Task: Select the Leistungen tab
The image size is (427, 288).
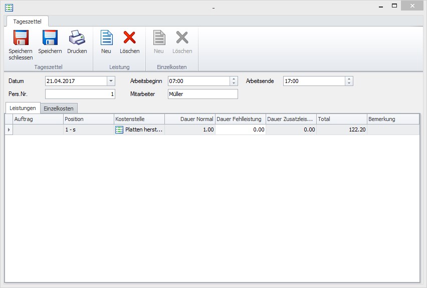Action: pos(23,108)
